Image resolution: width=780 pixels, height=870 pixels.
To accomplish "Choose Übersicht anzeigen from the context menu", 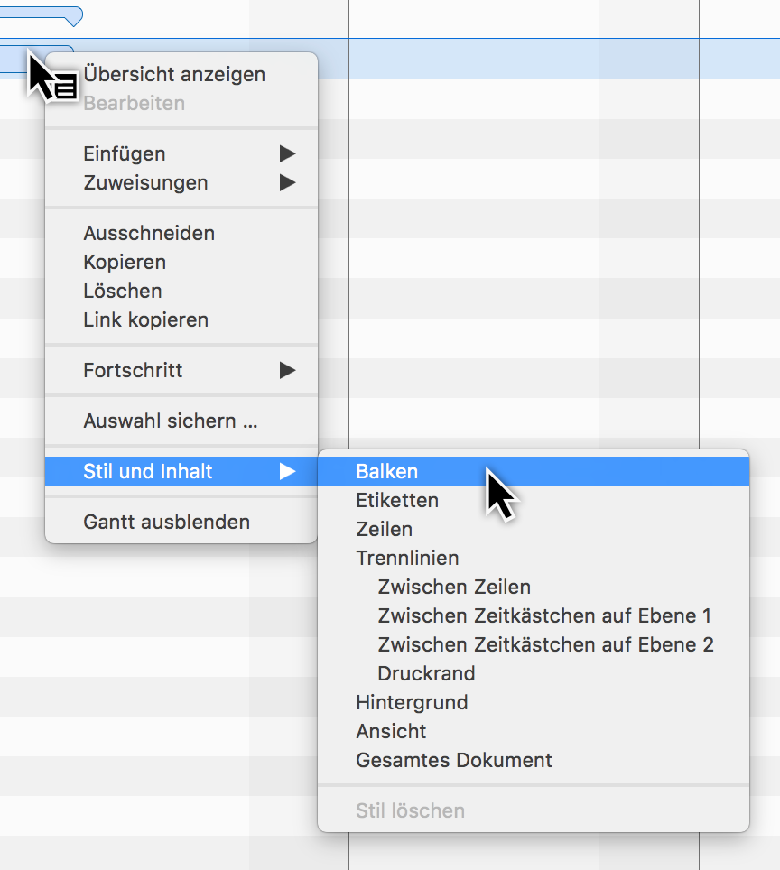I will click(174, 74).
